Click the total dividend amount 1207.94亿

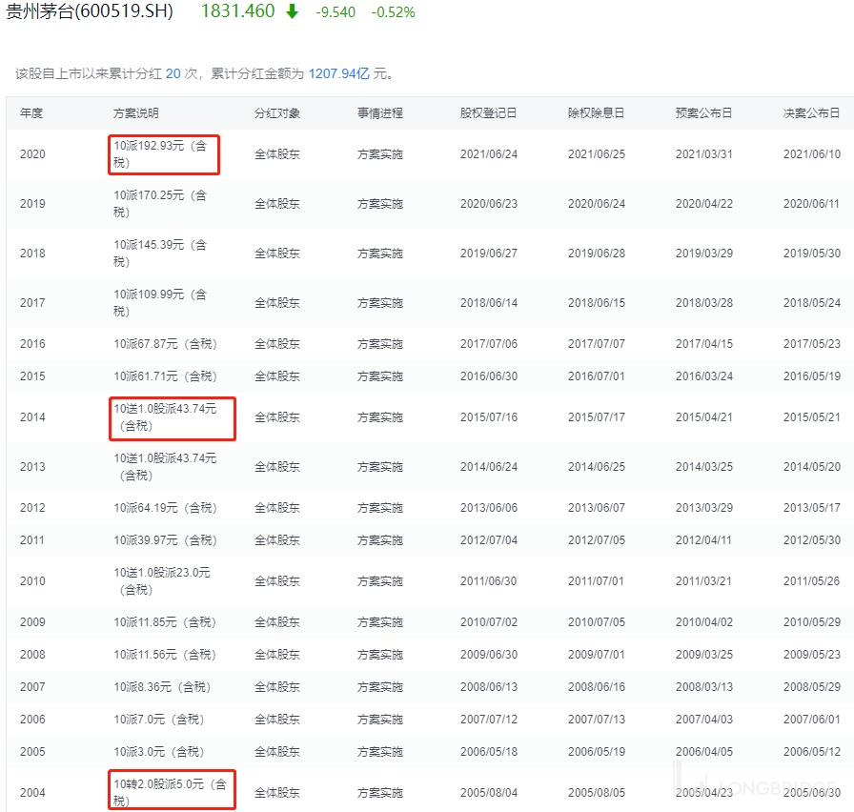coord(338,73)
